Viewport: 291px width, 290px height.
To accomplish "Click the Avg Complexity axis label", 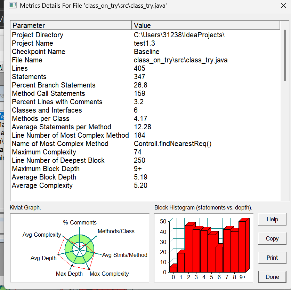I will pyautogui.click(x=42, y=235).
